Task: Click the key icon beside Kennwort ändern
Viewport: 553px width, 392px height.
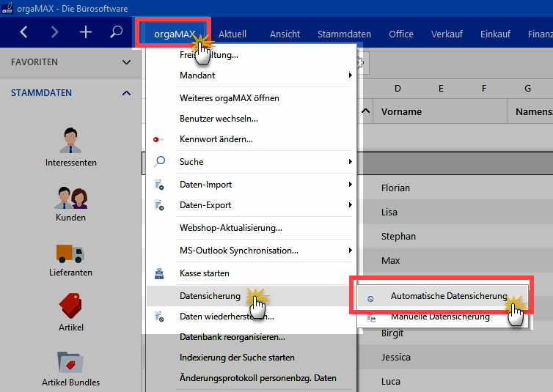Action: coord(158,139)
